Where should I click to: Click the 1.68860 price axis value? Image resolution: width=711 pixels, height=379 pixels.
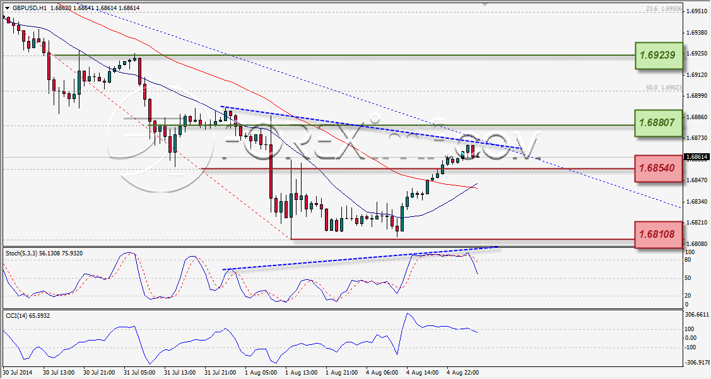[696, 117]
